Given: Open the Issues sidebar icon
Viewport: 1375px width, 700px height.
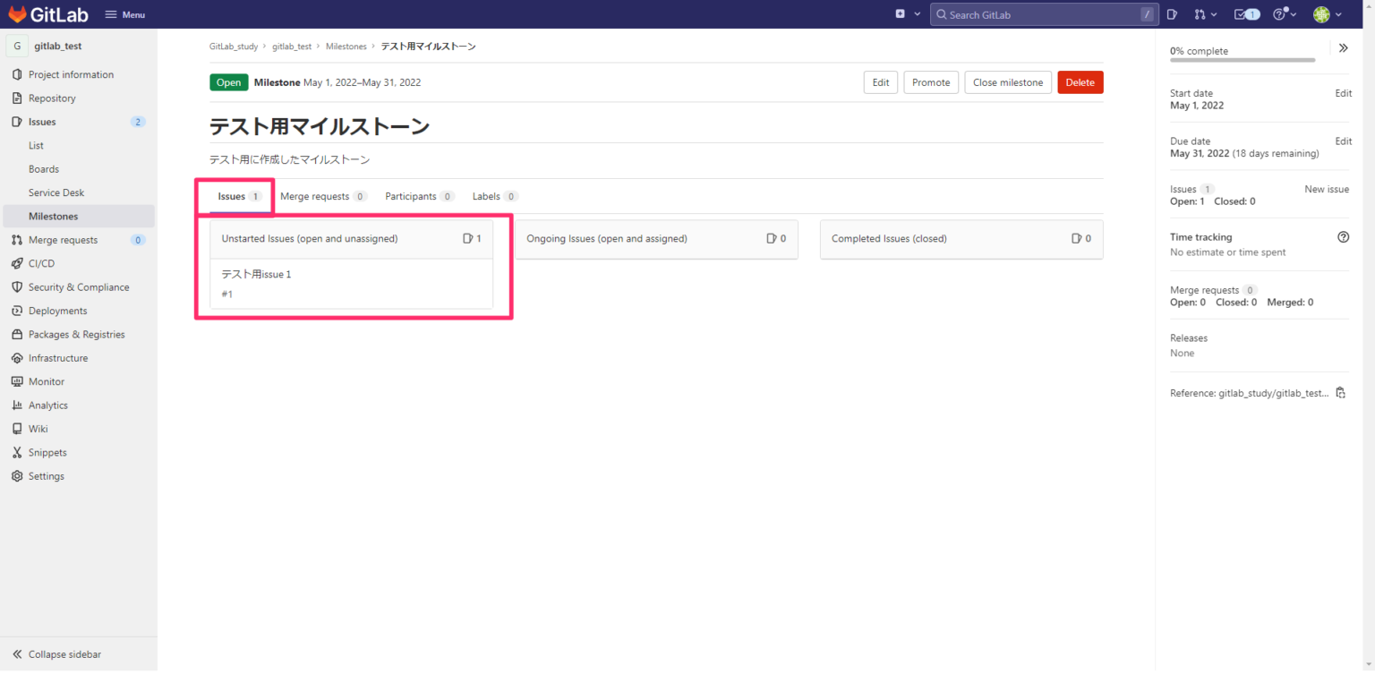Looking at the screenshot, I should (x=17, y=121).
